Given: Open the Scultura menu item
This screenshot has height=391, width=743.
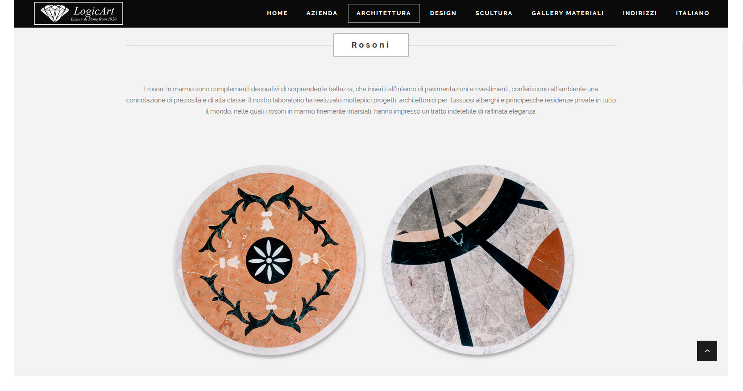Looking at the screenshot, I should (x=494, y=13).
